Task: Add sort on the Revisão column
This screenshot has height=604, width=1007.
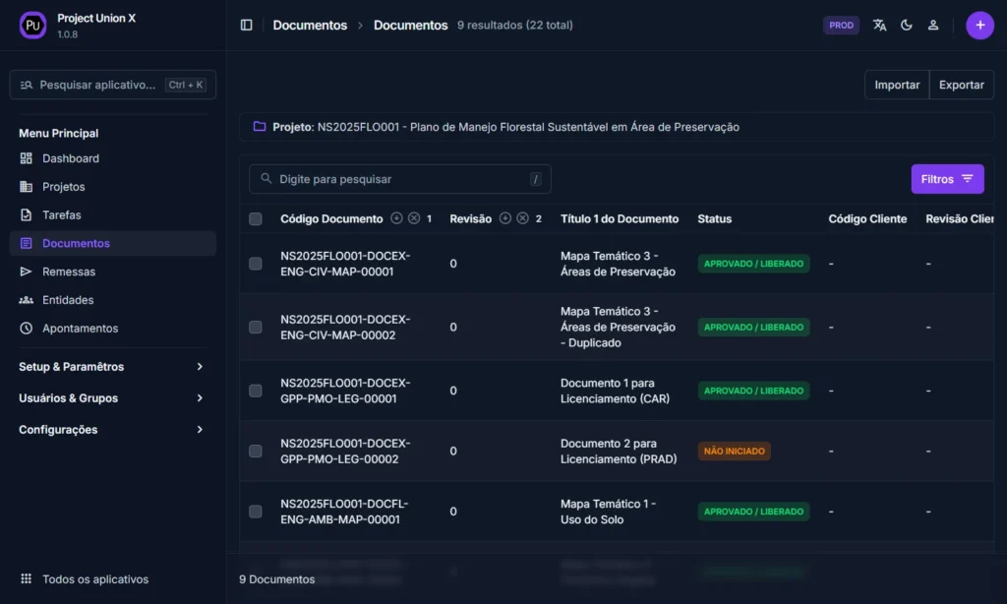Action: (x=505, y=218)
